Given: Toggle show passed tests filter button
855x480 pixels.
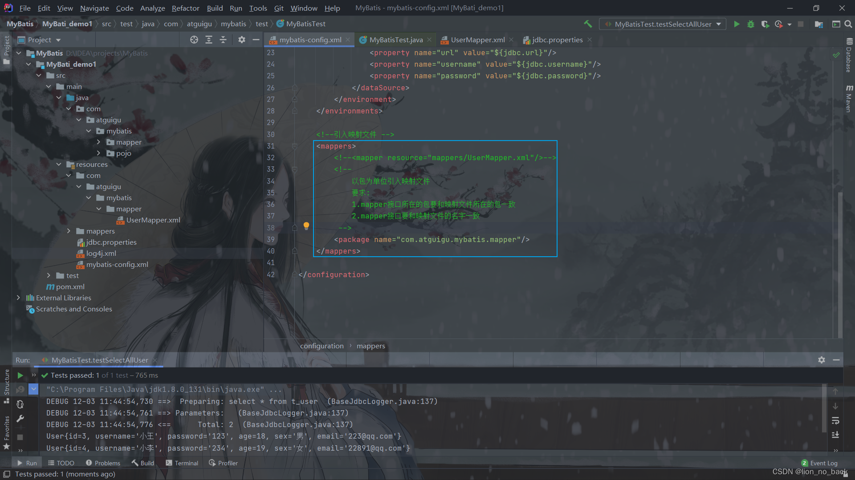Looking at the screenshot, I should [x=33, y=390].
